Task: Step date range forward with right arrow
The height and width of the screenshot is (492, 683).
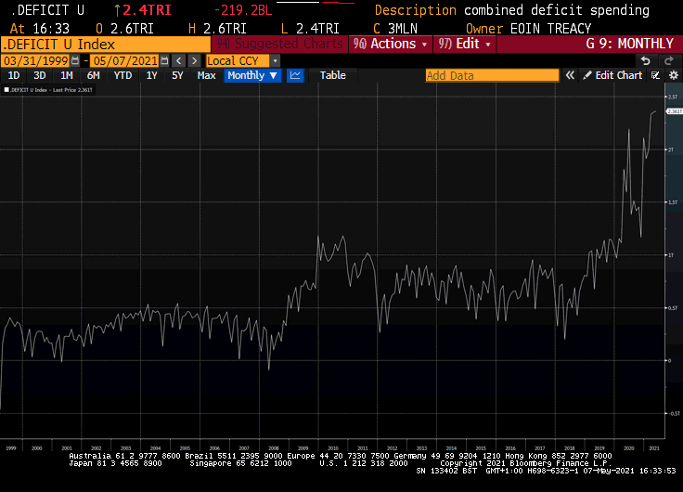Action: click(194, 60)
